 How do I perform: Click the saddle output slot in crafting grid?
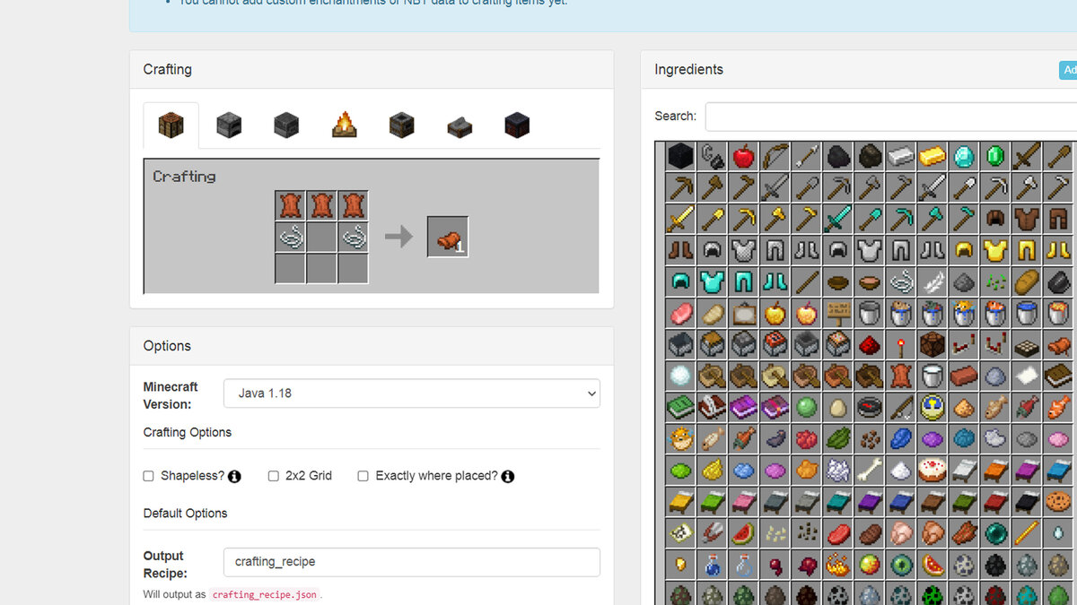pyautogui.click(x=448, y=238)
